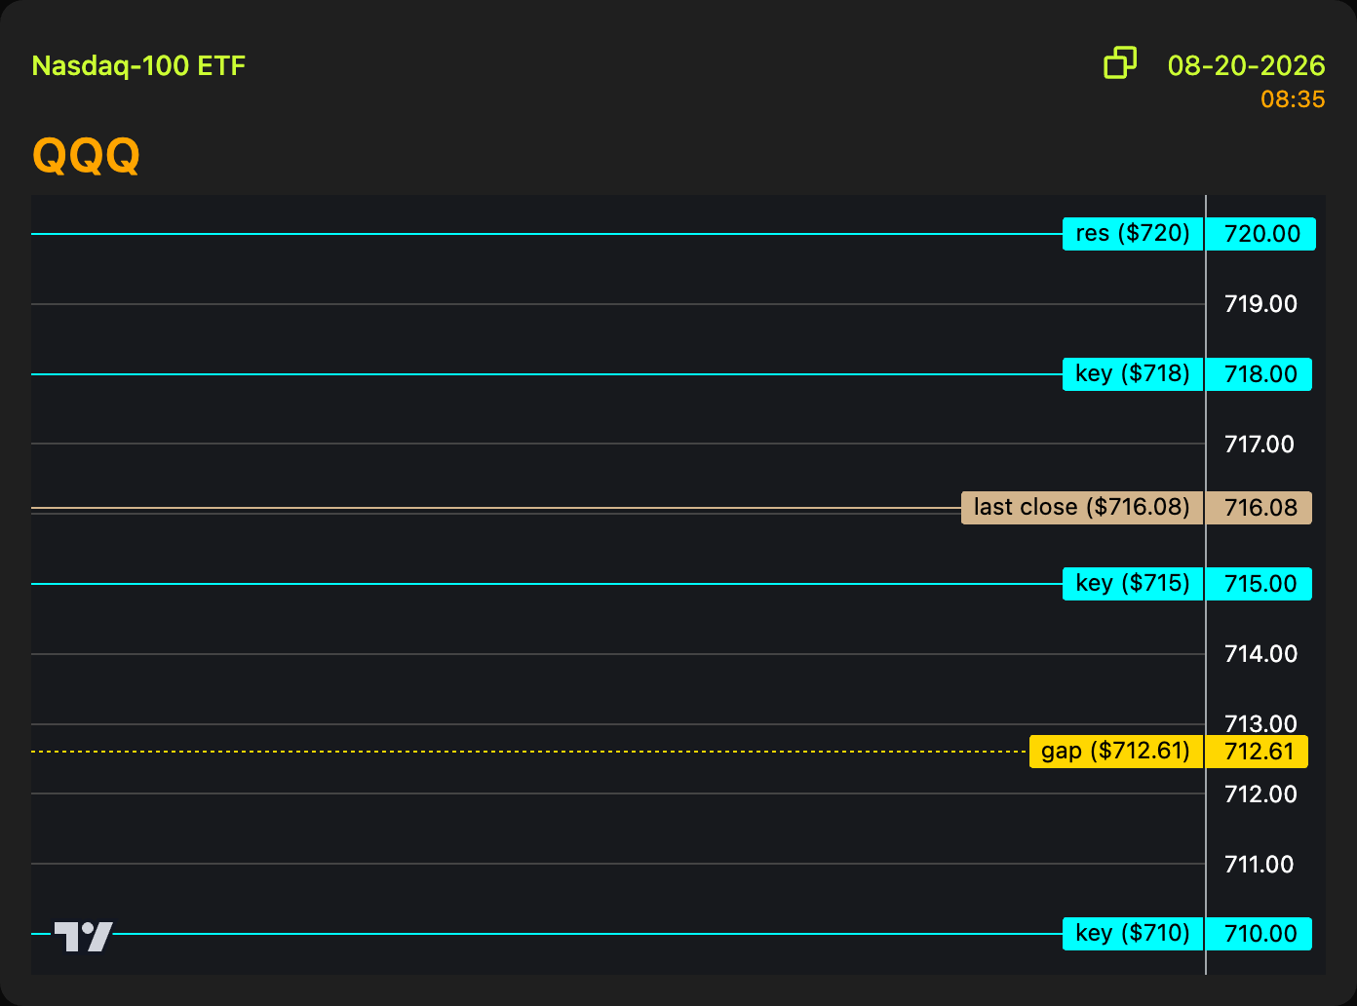Click the 714.00 axis value

[1260, 654]
